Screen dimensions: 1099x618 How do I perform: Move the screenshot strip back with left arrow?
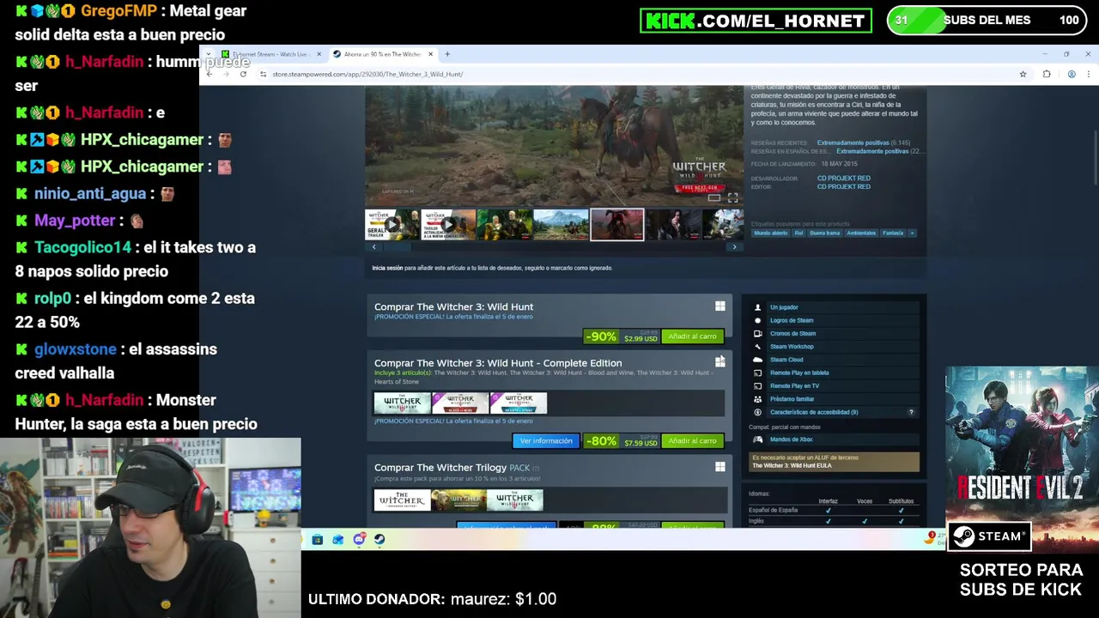[x=373, y=247]
